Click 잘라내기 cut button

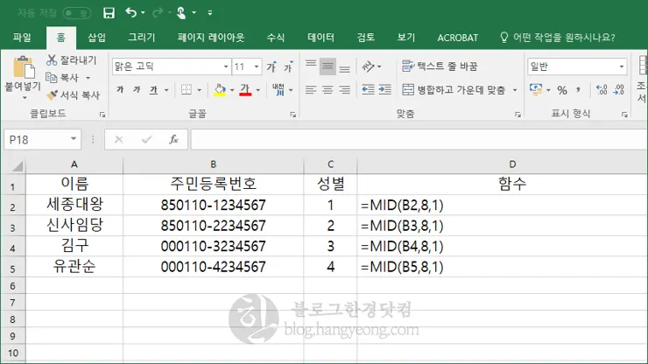click(x=72, y=60)
